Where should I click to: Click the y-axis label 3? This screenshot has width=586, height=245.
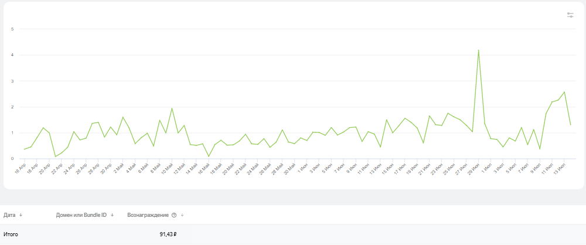pos(12,81)
